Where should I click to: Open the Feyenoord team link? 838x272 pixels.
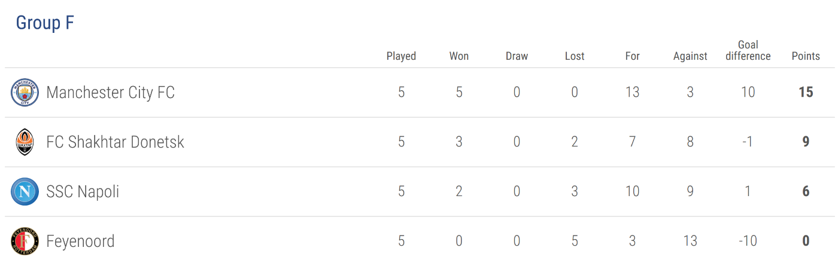click(x=80, y=242)
